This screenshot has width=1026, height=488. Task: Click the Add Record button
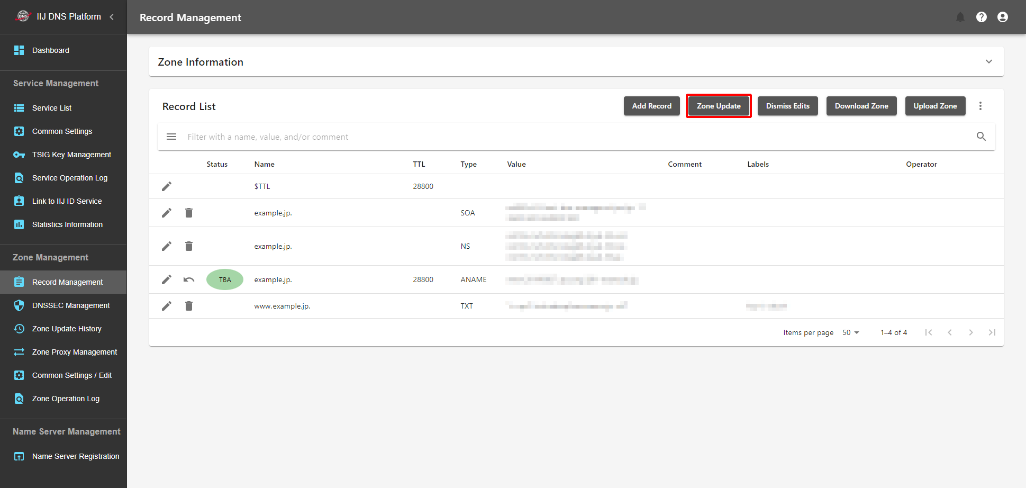click(651, 106)
